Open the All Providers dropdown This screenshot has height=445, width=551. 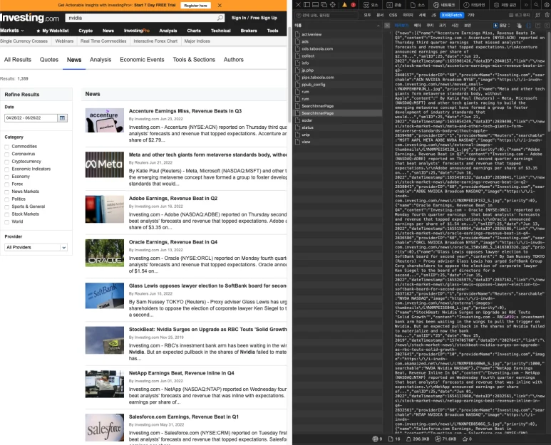tap(36, 247)
